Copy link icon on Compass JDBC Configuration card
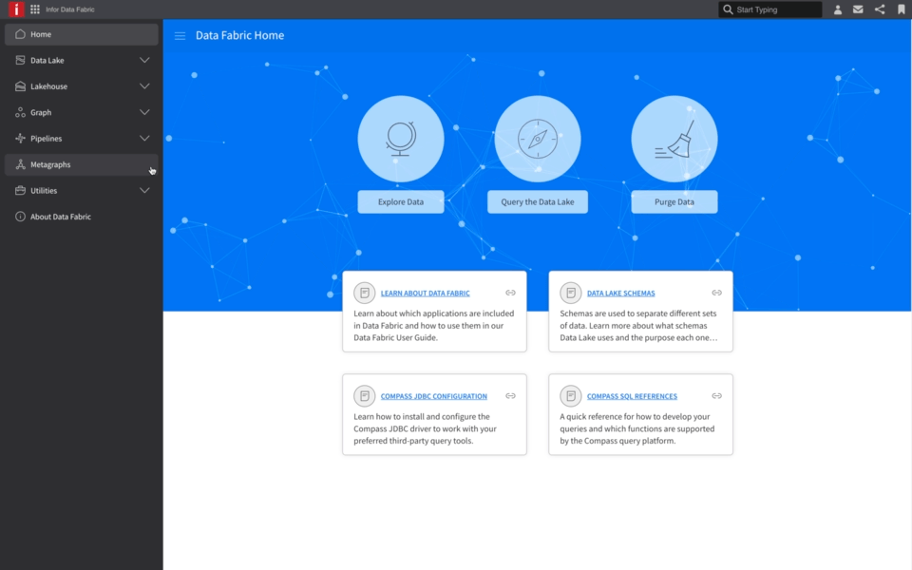 (511, 395)
